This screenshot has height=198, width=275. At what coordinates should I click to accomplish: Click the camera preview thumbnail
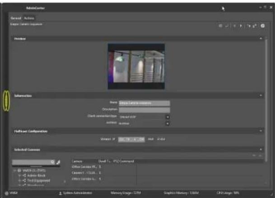coord(136,67)
